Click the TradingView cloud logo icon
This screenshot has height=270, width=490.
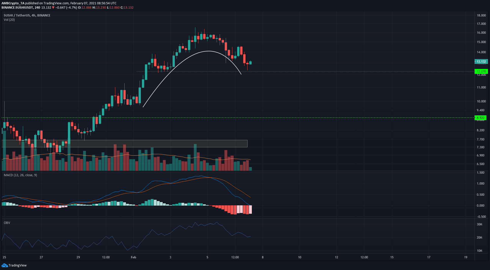5,265
